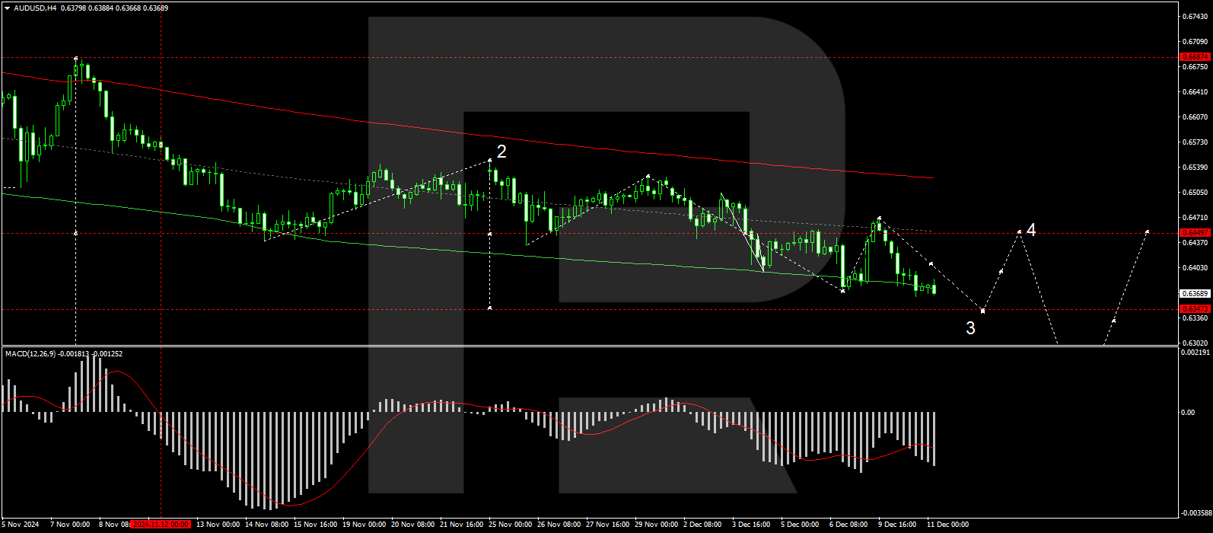Open the dropdown arrow beside AUDUSD,H4

click(7, 8)
